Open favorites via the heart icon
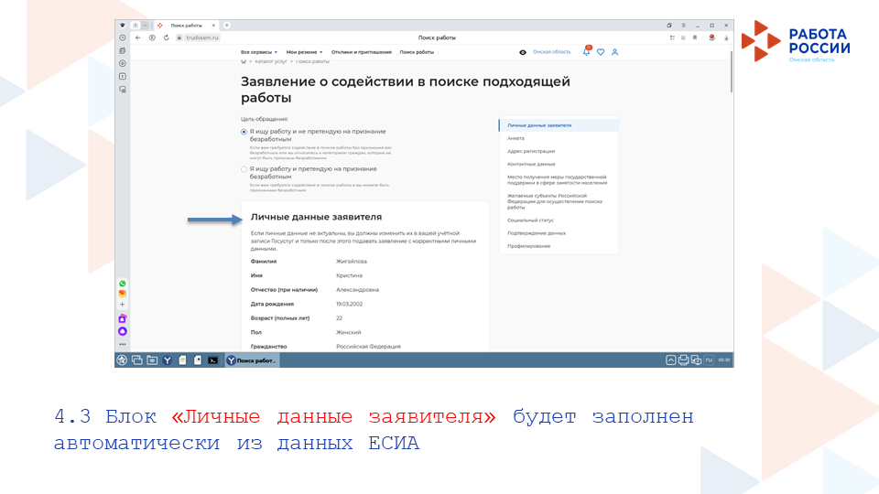This screenshot has height=494, width=879. 601,52
